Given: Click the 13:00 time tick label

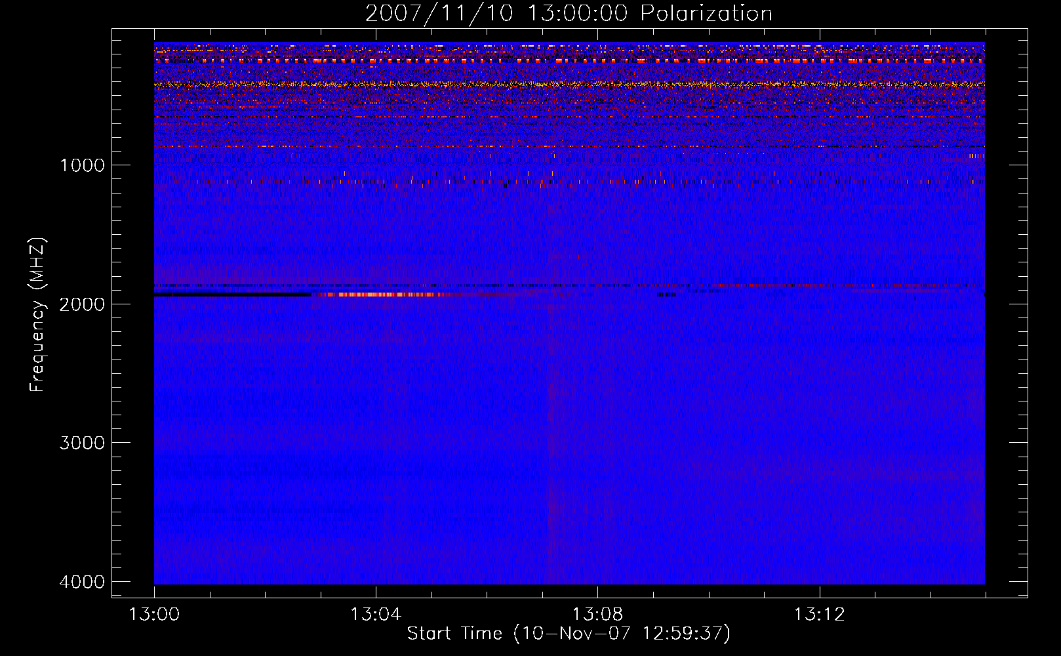Looking at the screenshot, I should [x=154, y=615].
